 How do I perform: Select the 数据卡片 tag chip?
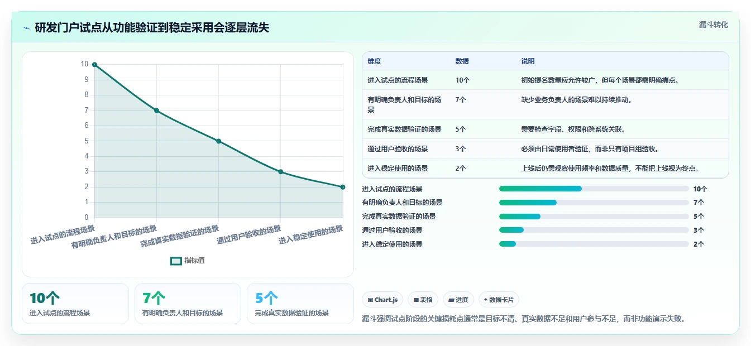pyautogui.click(x=499, y=300)
